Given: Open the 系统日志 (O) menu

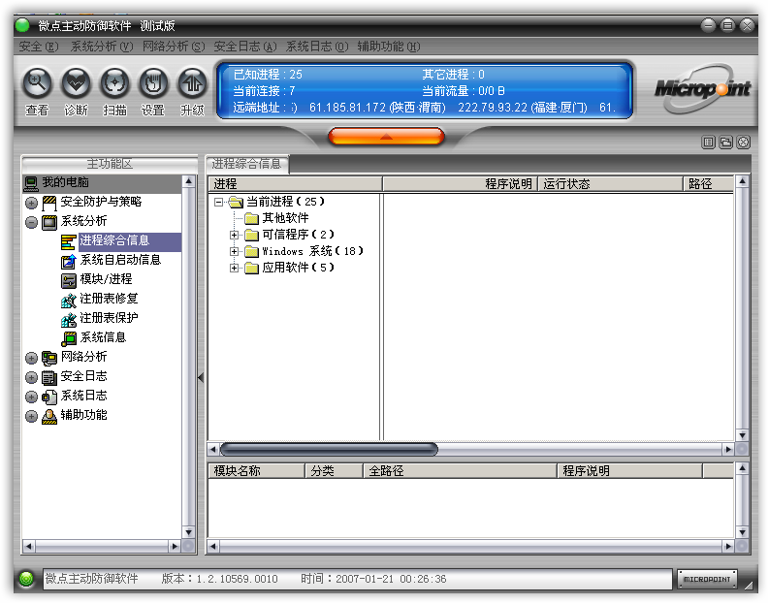Looking at the screenshot, I should point(317,47).
